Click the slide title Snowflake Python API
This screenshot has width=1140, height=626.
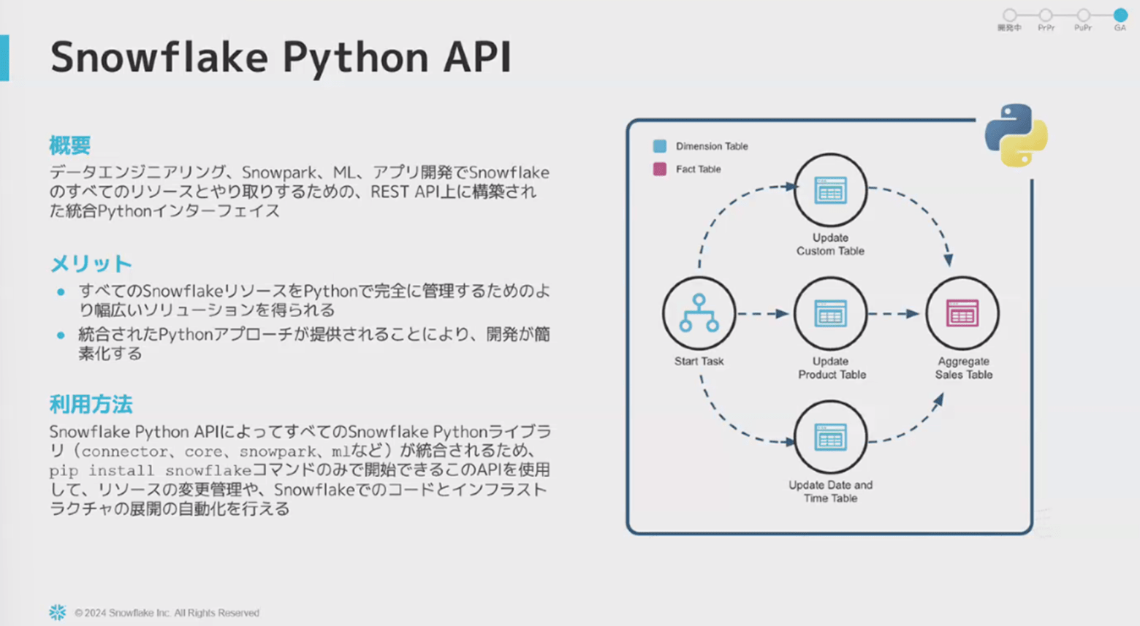281,58
